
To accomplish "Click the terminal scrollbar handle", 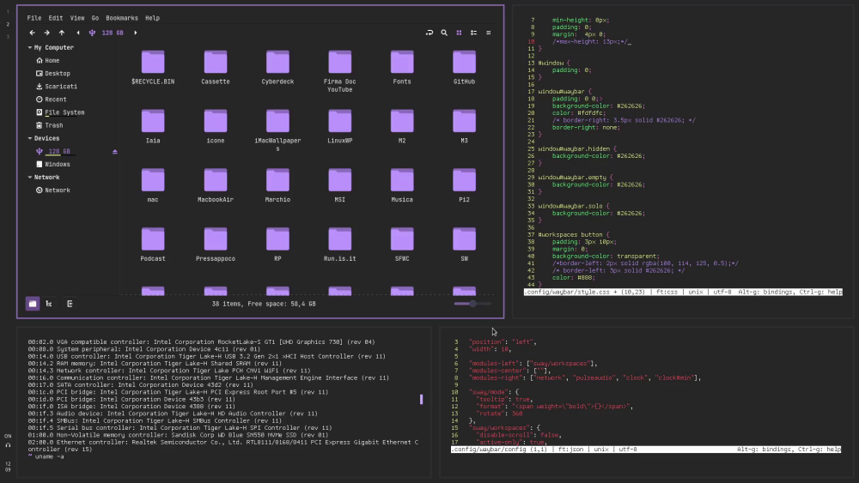I will [x=421, y=399].
